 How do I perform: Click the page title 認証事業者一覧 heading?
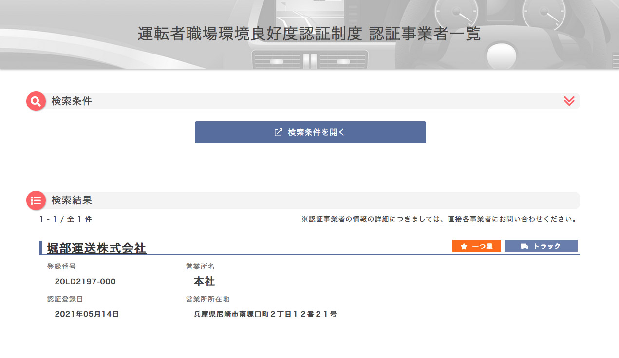coord(309,34)
